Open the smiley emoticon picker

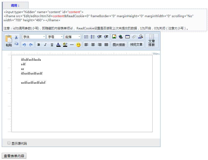pos(78,45)
